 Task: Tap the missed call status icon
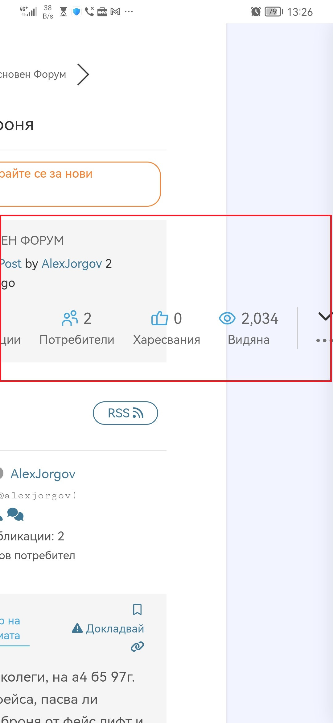point(89,12)
